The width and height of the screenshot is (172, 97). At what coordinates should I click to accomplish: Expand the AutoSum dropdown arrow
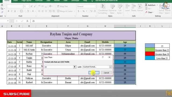click(157, 5)
